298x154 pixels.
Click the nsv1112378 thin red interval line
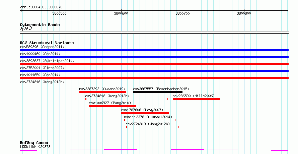(150, 120)
